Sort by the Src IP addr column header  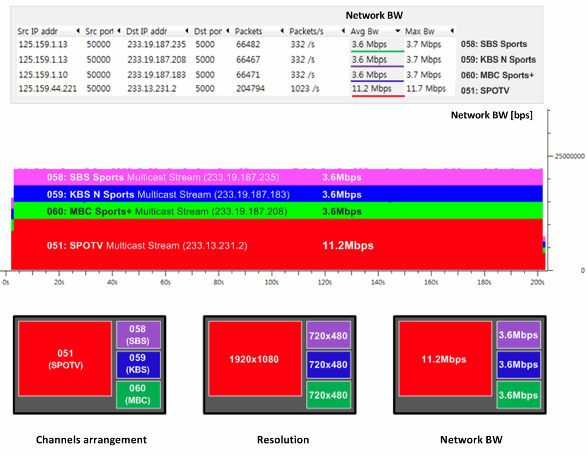[x=49, y=31]
